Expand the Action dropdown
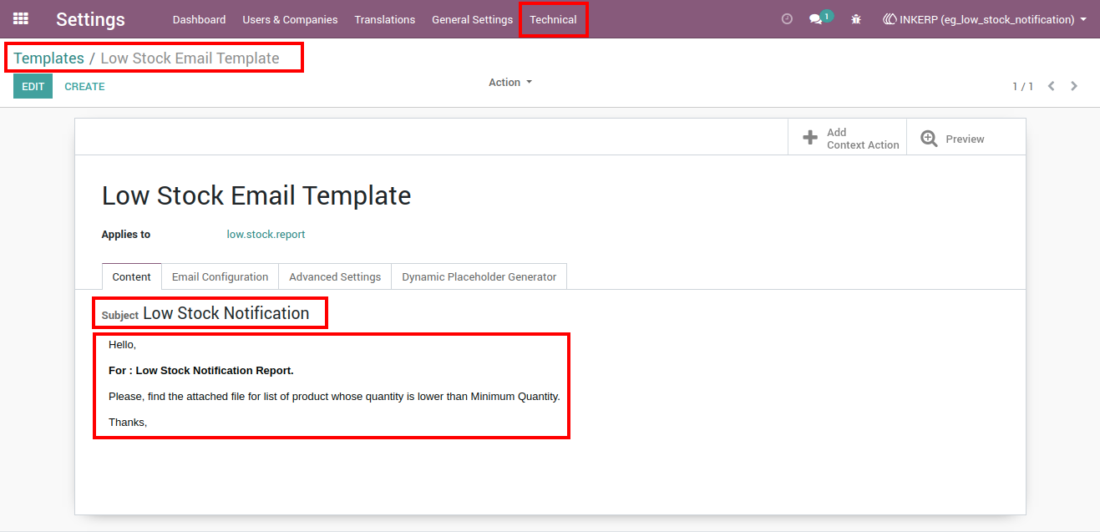This screenshot has height=532, width=1100. tap(510, 83)
